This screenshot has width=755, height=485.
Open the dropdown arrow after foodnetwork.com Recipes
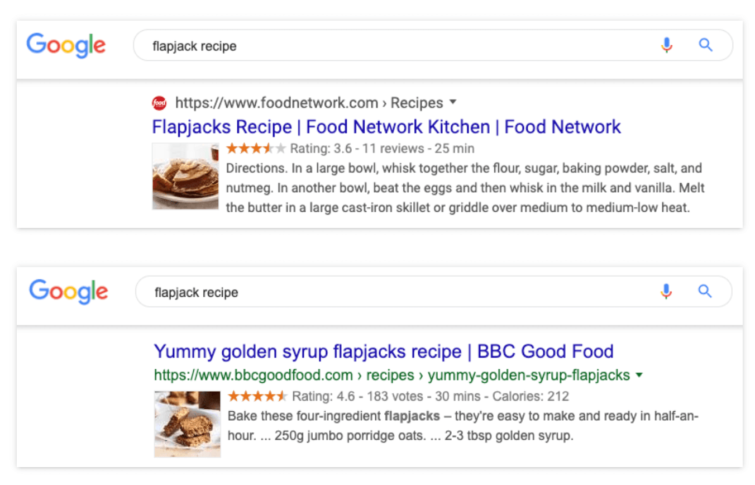(453, 102)
